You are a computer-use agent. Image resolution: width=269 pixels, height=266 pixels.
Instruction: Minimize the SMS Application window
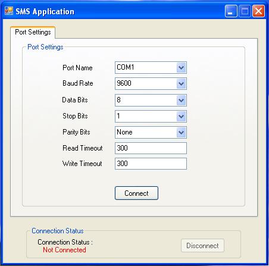231,11
